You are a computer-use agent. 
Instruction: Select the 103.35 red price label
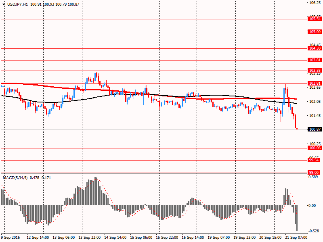[315, 70]
